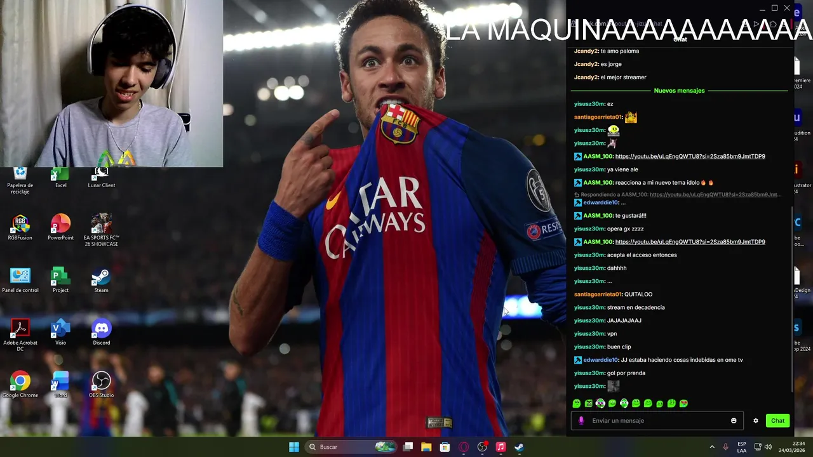Open the RGBFusion desktop icon
Image resolution: width=813 pixels, height=457 pixels.
click(20, 228)
